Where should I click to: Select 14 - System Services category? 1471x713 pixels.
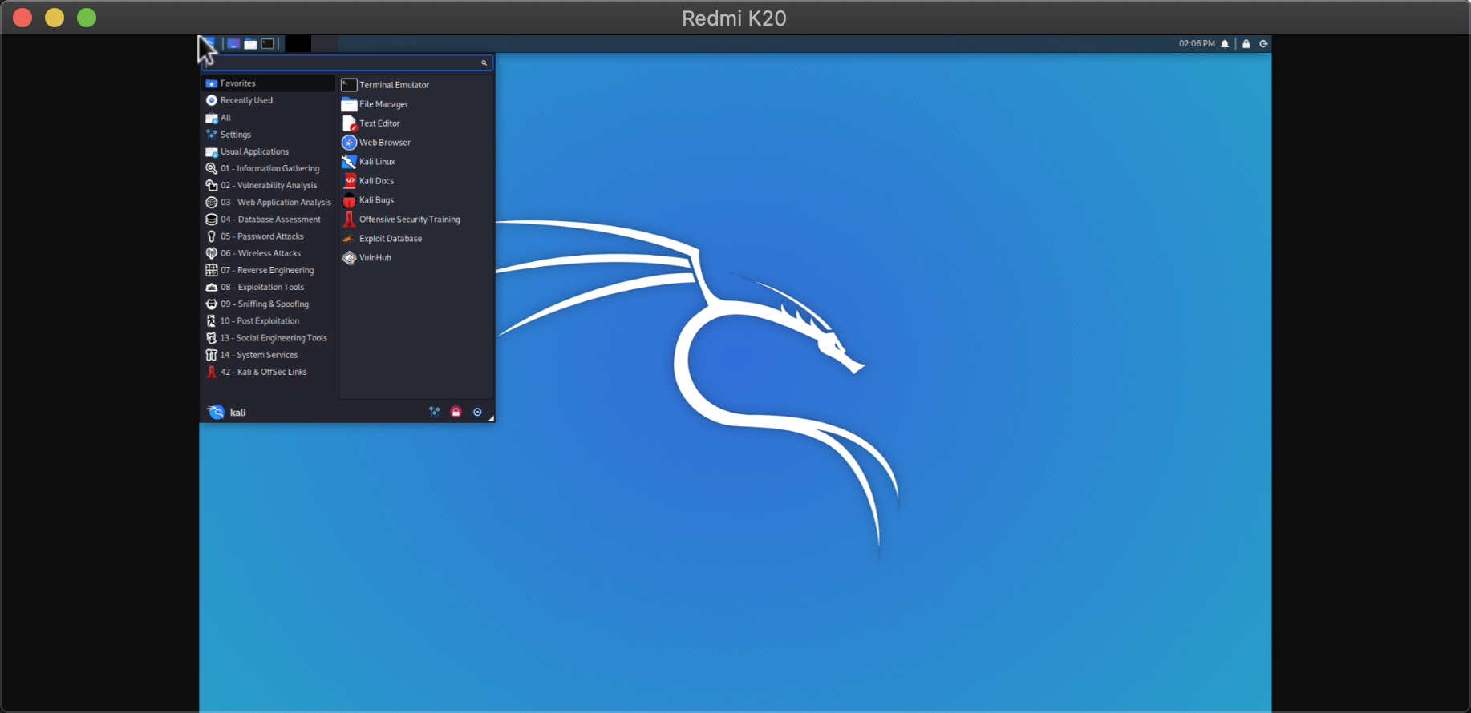(269, 355)
